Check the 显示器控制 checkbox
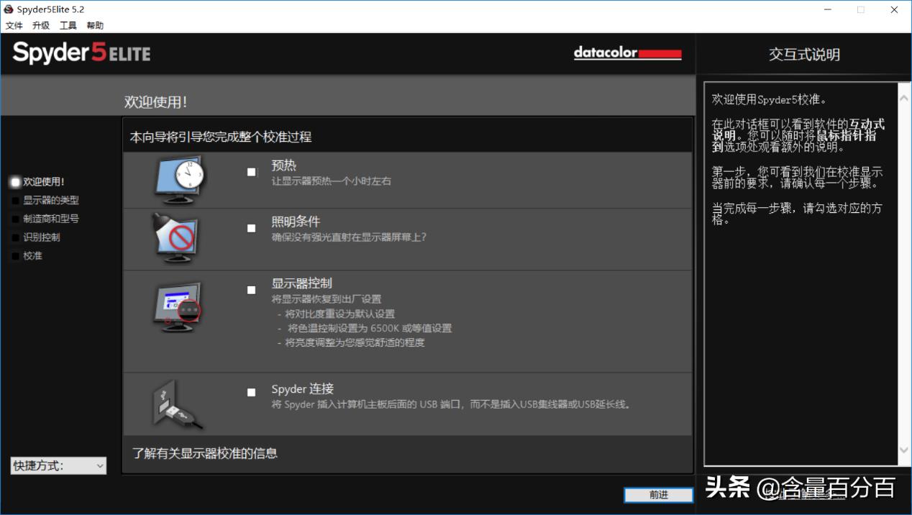Viewport: 912px width, 515px height. 251,290
